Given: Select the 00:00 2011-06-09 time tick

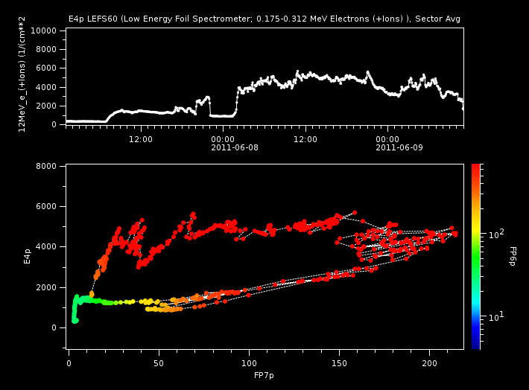Looking at the screenshot, I should coord(388,143).
